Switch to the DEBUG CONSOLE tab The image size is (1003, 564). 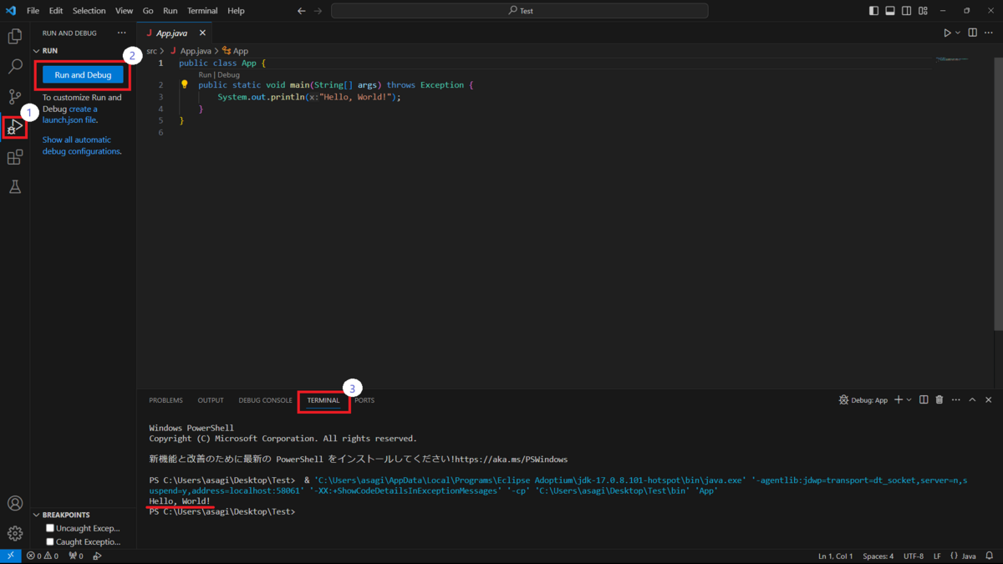click(265, 399)
